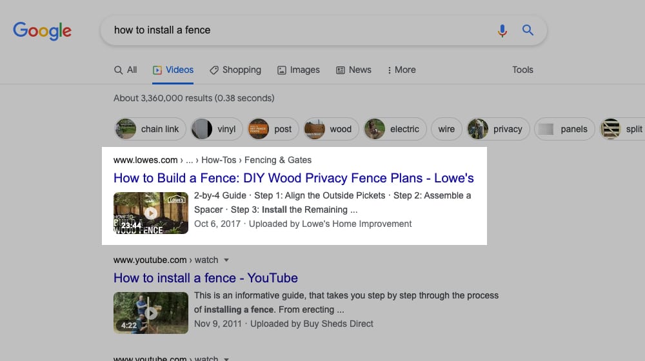Select the post filter chip
The width and height of the screenshot is (645, 361).
[x=273, y=129]
